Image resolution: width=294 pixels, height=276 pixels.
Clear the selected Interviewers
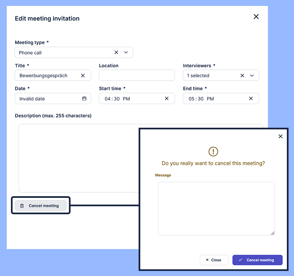tap(242, 76)
